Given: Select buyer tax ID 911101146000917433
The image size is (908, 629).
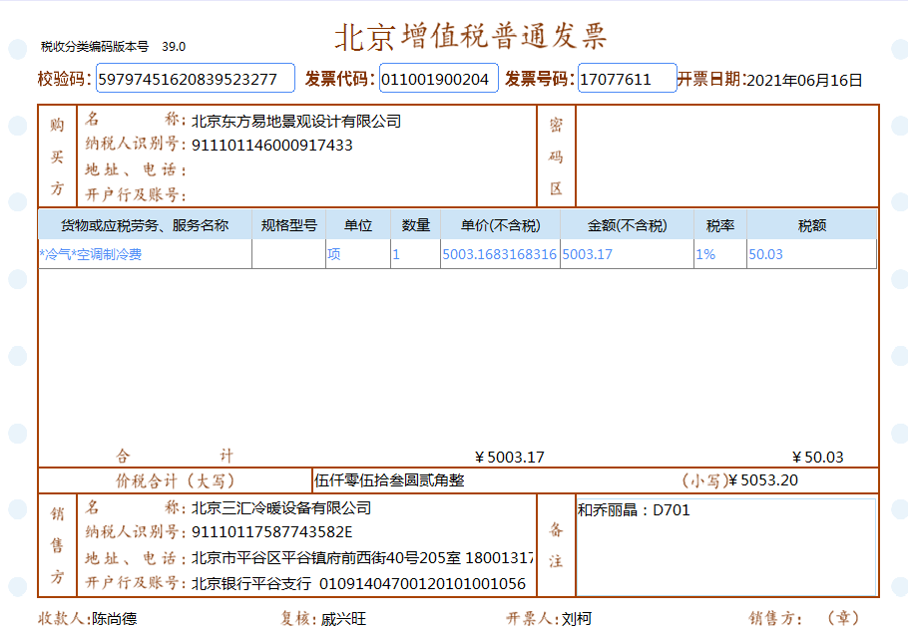Looking at the screenshot, I should [272, 146].
